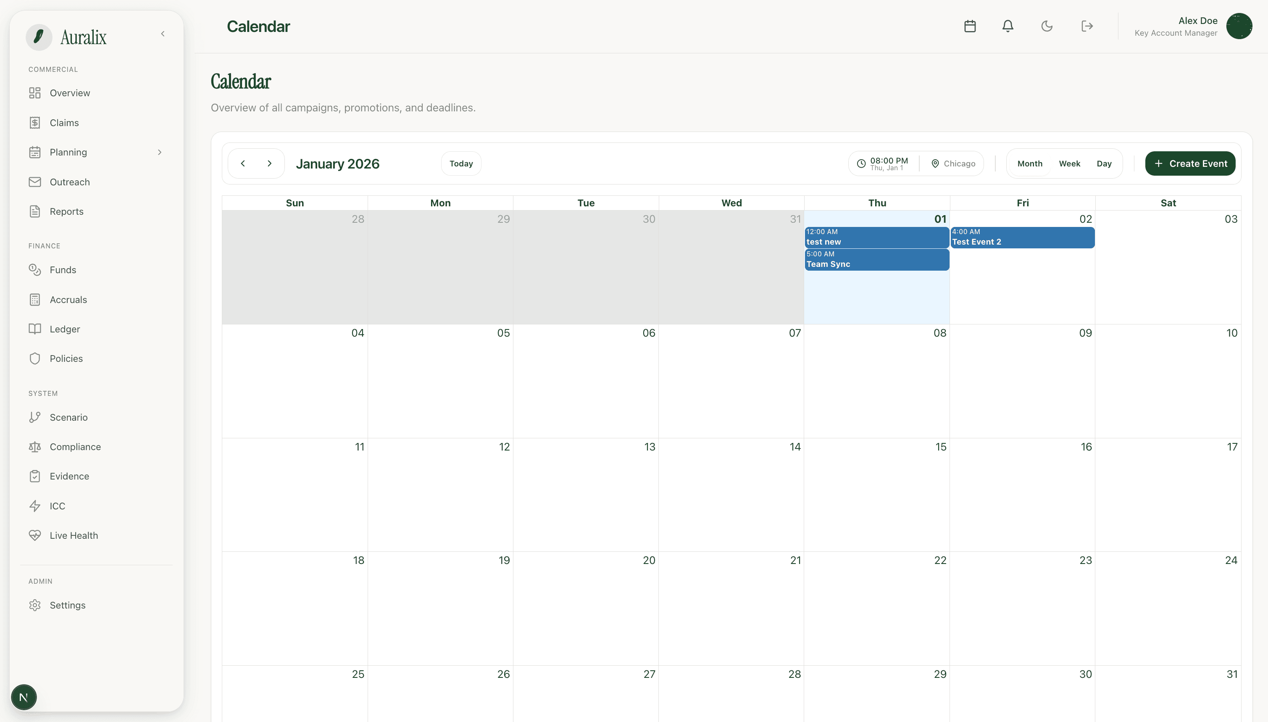
Task: Select the Claims sidebar icon
Action: [x=34, y=122]
